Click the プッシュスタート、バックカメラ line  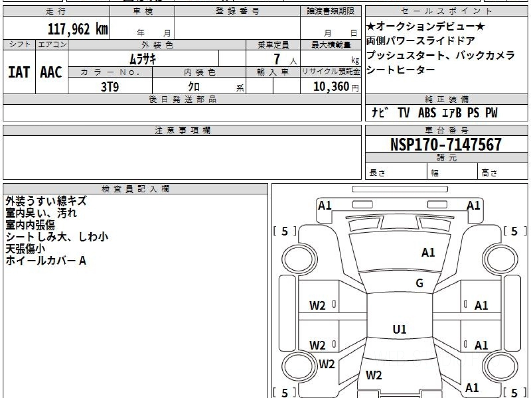(x=441, y=55)
